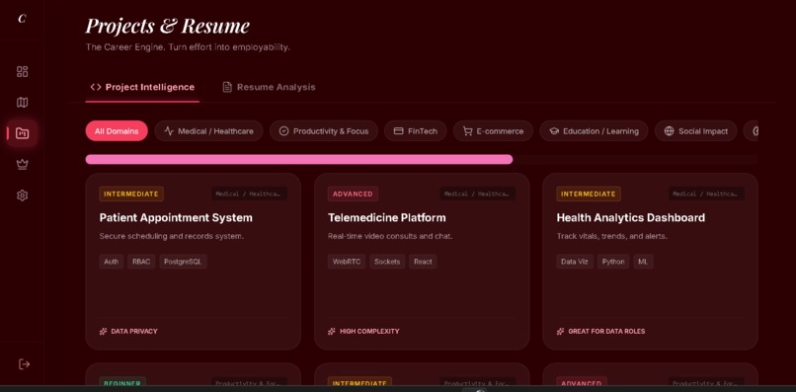The image size is (796, 392).
Task: Click 'Track vitals, trends, and alerts.' description
Action: 611,236
